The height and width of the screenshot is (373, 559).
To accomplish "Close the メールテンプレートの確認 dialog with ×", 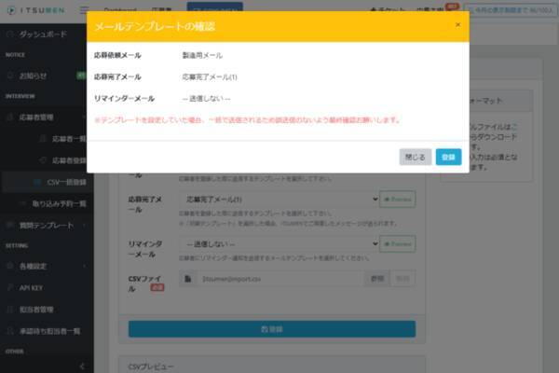I will click(457, 24).
